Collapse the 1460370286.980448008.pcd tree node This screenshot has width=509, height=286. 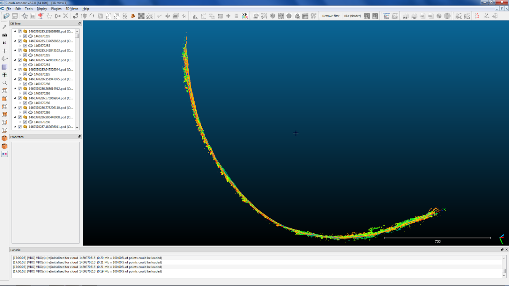[15, 117]
